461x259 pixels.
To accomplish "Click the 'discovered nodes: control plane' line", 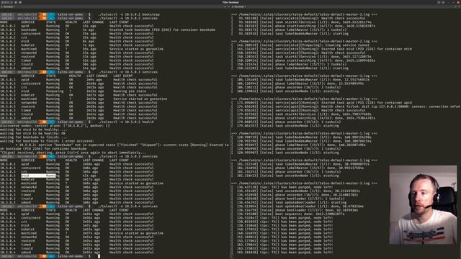I will tap(55, 126).
